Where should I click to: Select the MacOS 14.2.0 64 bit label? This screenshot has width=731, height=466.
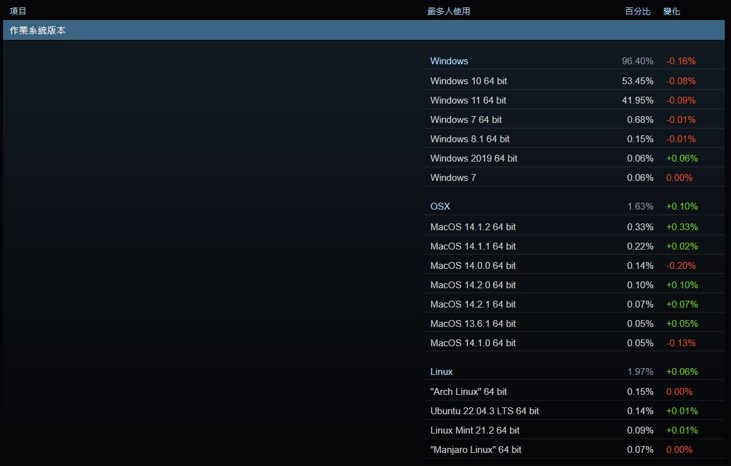tap(473, 285)
